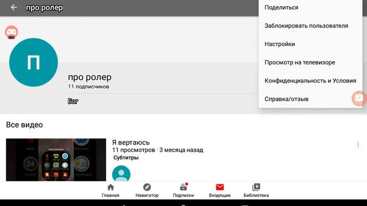Tap the video title Я вертаюсь

131,142
